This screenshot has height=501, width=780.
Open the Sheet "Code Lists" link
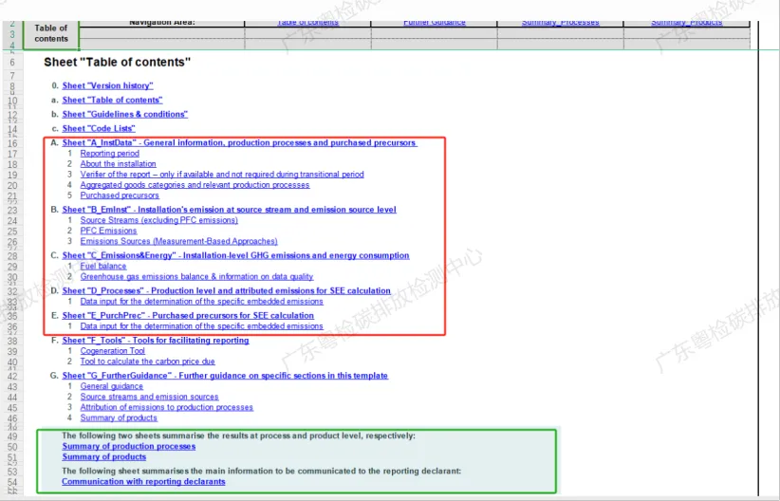point(99,128)
